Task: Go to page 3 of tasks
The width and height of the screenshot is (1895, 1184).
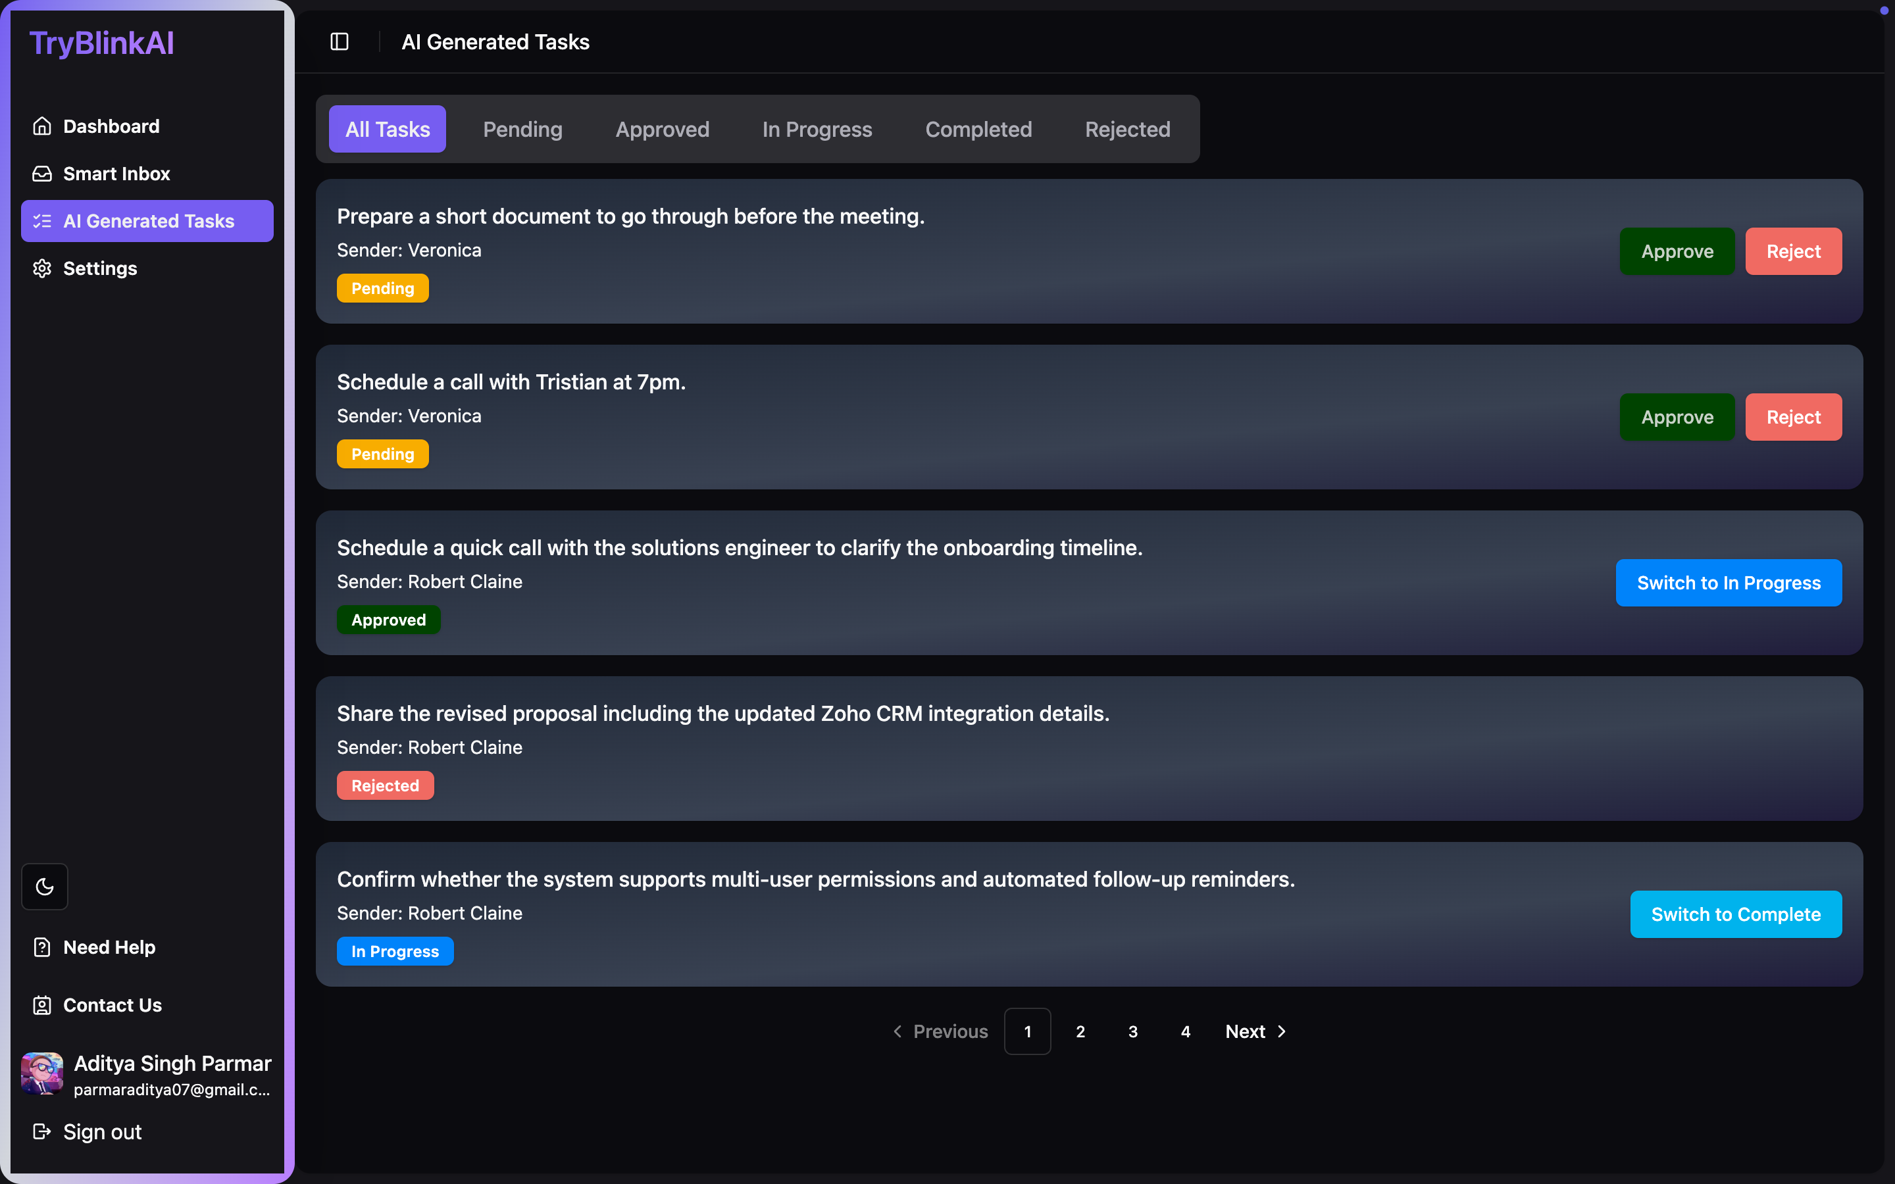Action: pos(1132,1031)
